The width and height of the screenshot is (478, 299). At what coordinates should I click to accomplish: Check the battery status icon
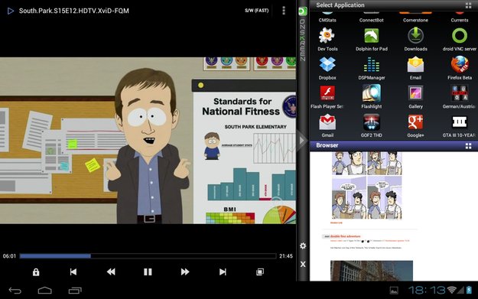pos(470,290)
